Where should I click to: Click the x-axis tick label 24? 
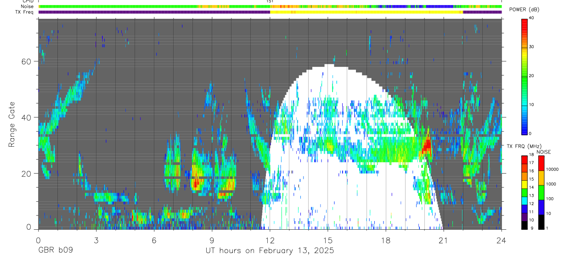[502, 240]
